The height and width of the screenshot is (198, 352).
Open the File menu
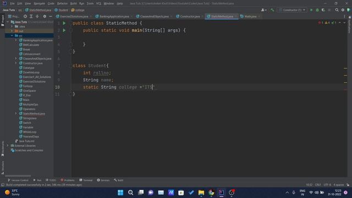[x=12, y=3]
